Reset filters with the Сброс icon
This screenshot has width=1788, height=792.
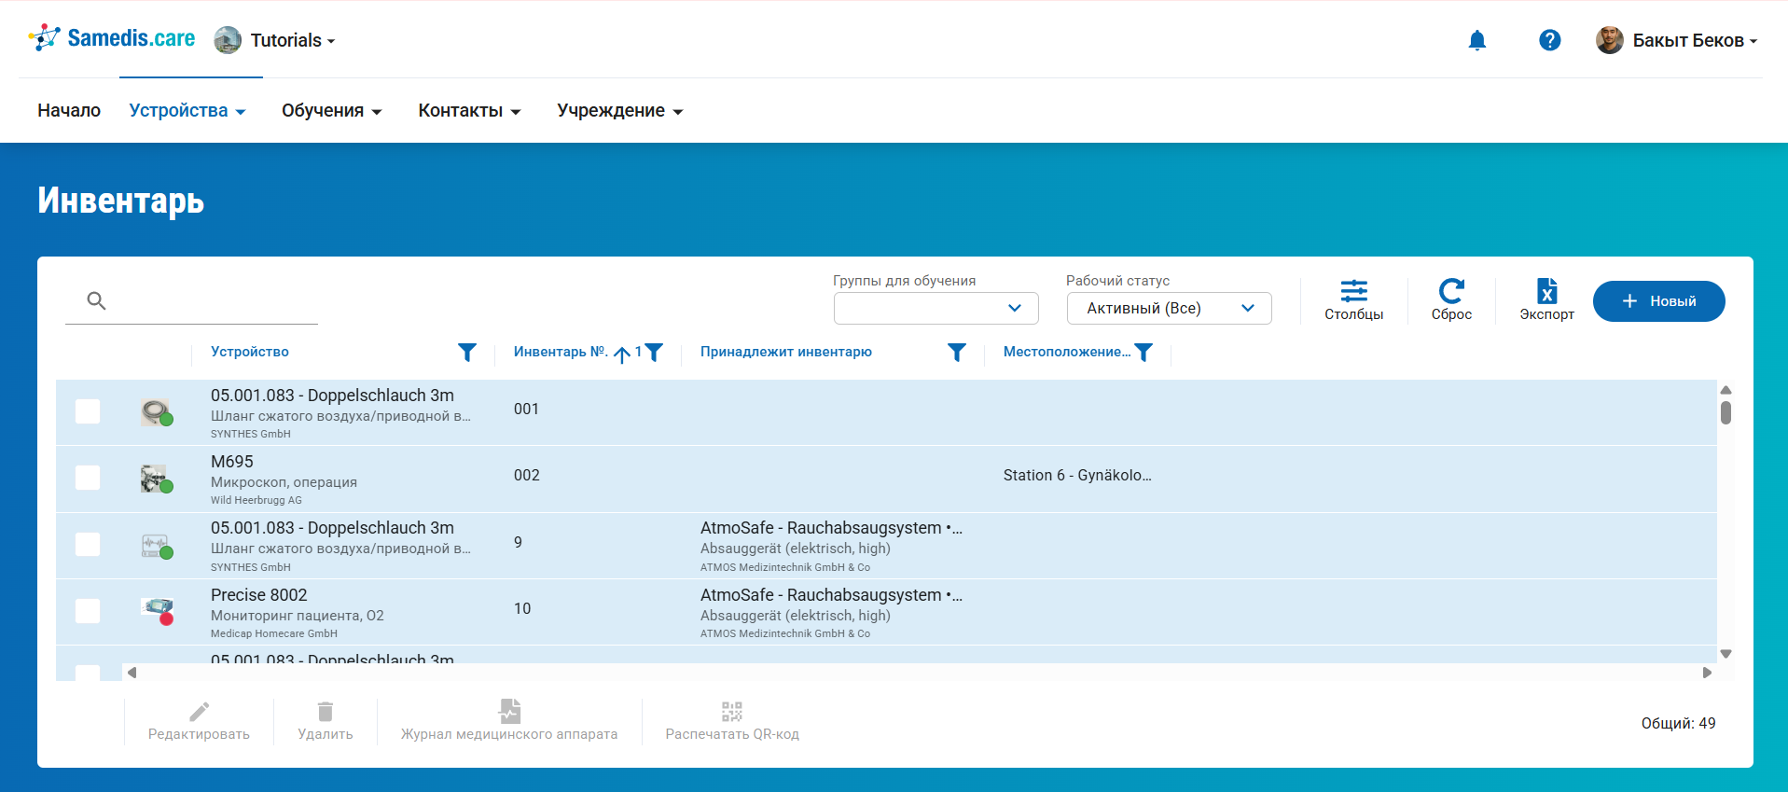click(1451, 299)
